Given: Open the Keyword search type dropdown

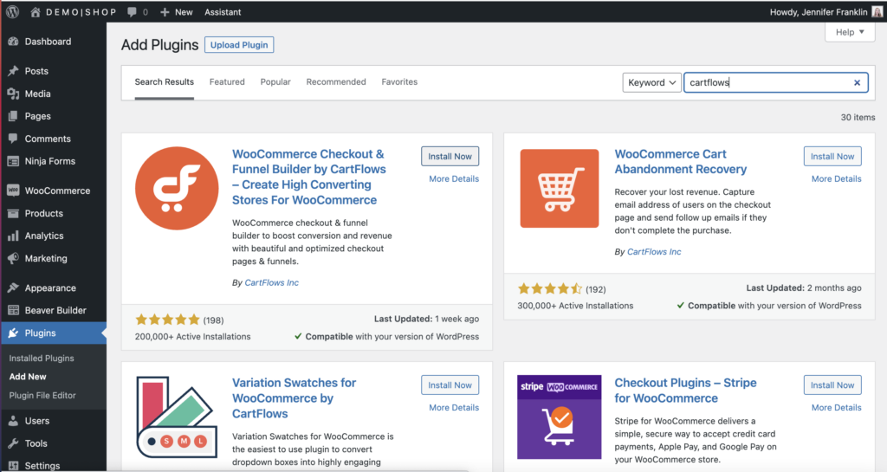Looking at the screenshot, I should 651,82.
